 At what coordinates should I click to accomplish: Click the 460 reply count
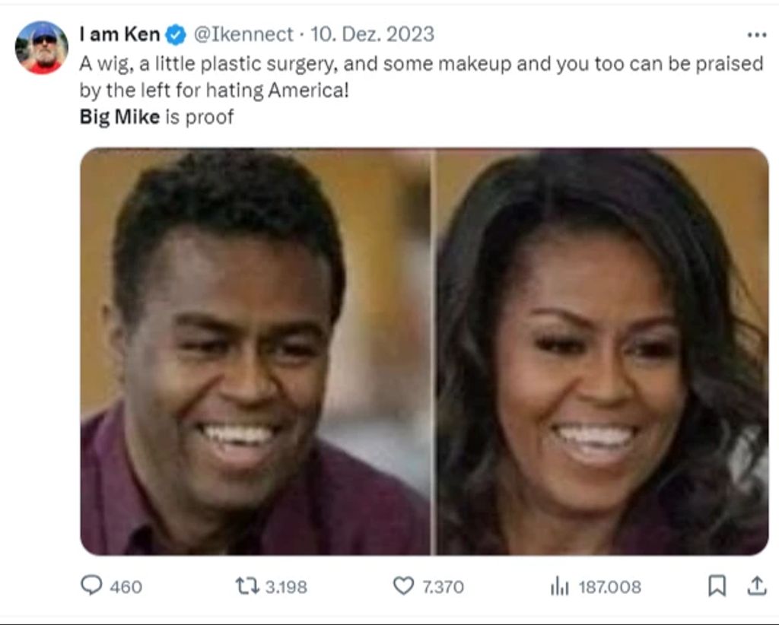(126, 586)
